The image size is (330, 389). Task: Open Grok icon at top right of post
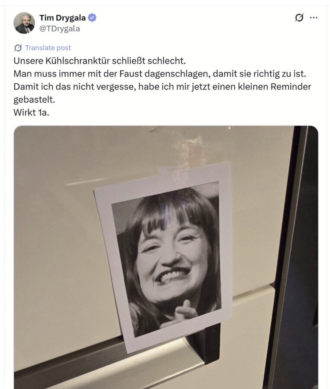coord(299,18)
